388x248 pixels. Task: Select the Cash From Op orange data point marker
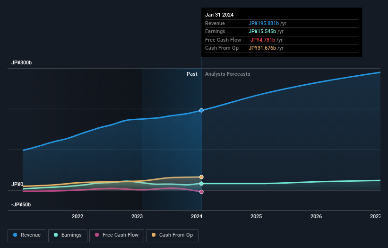click(x=201, y=177)
